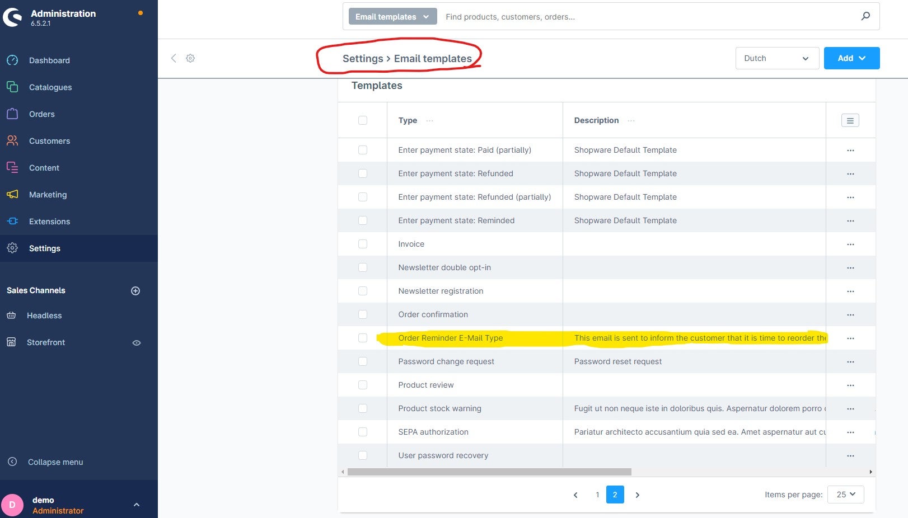Click the Storefront shop icon
Image resolution: width=908 pixels, height=518 pixels.
tap(11, 342)
